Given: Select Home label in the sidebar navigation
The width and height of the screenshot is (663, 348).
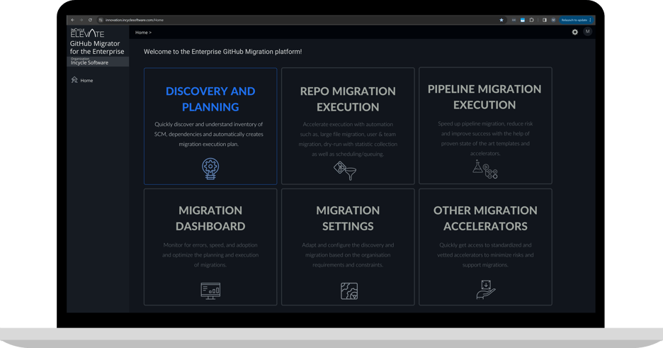Looking at the screenshot, I should pyautogui.click(x=86, y=81).
